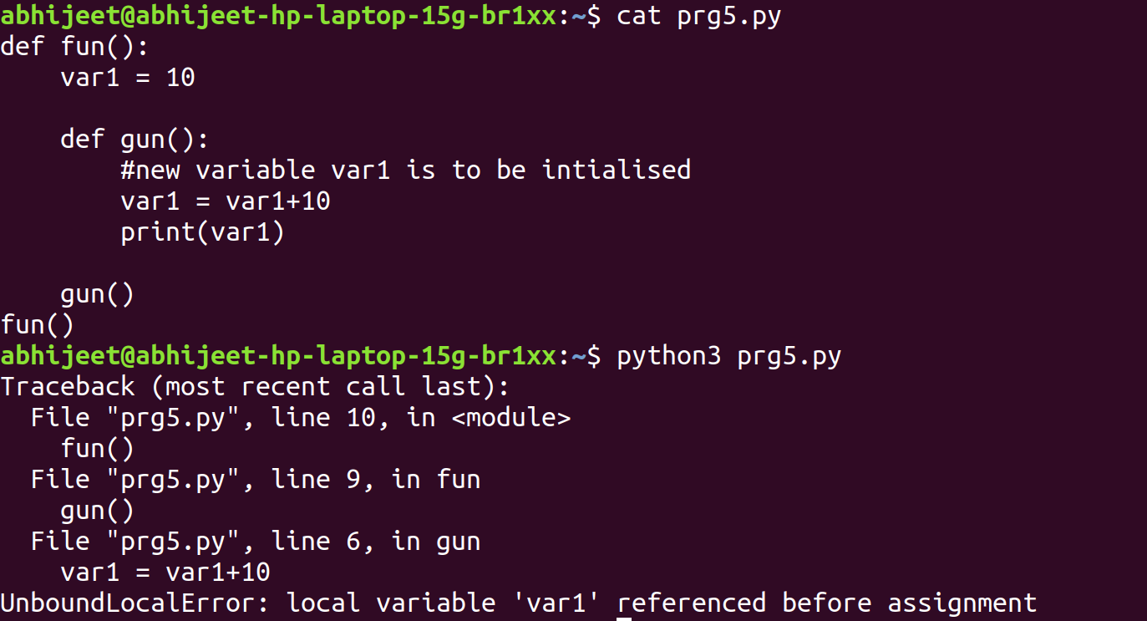This screenshot has height=621, width=1147.
Task: Click the 'print(var1)' statement
Action: click(203, 232)
